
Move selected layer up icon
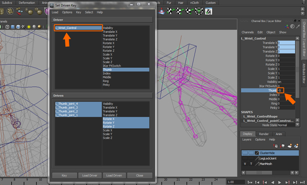tap(276, 146)
